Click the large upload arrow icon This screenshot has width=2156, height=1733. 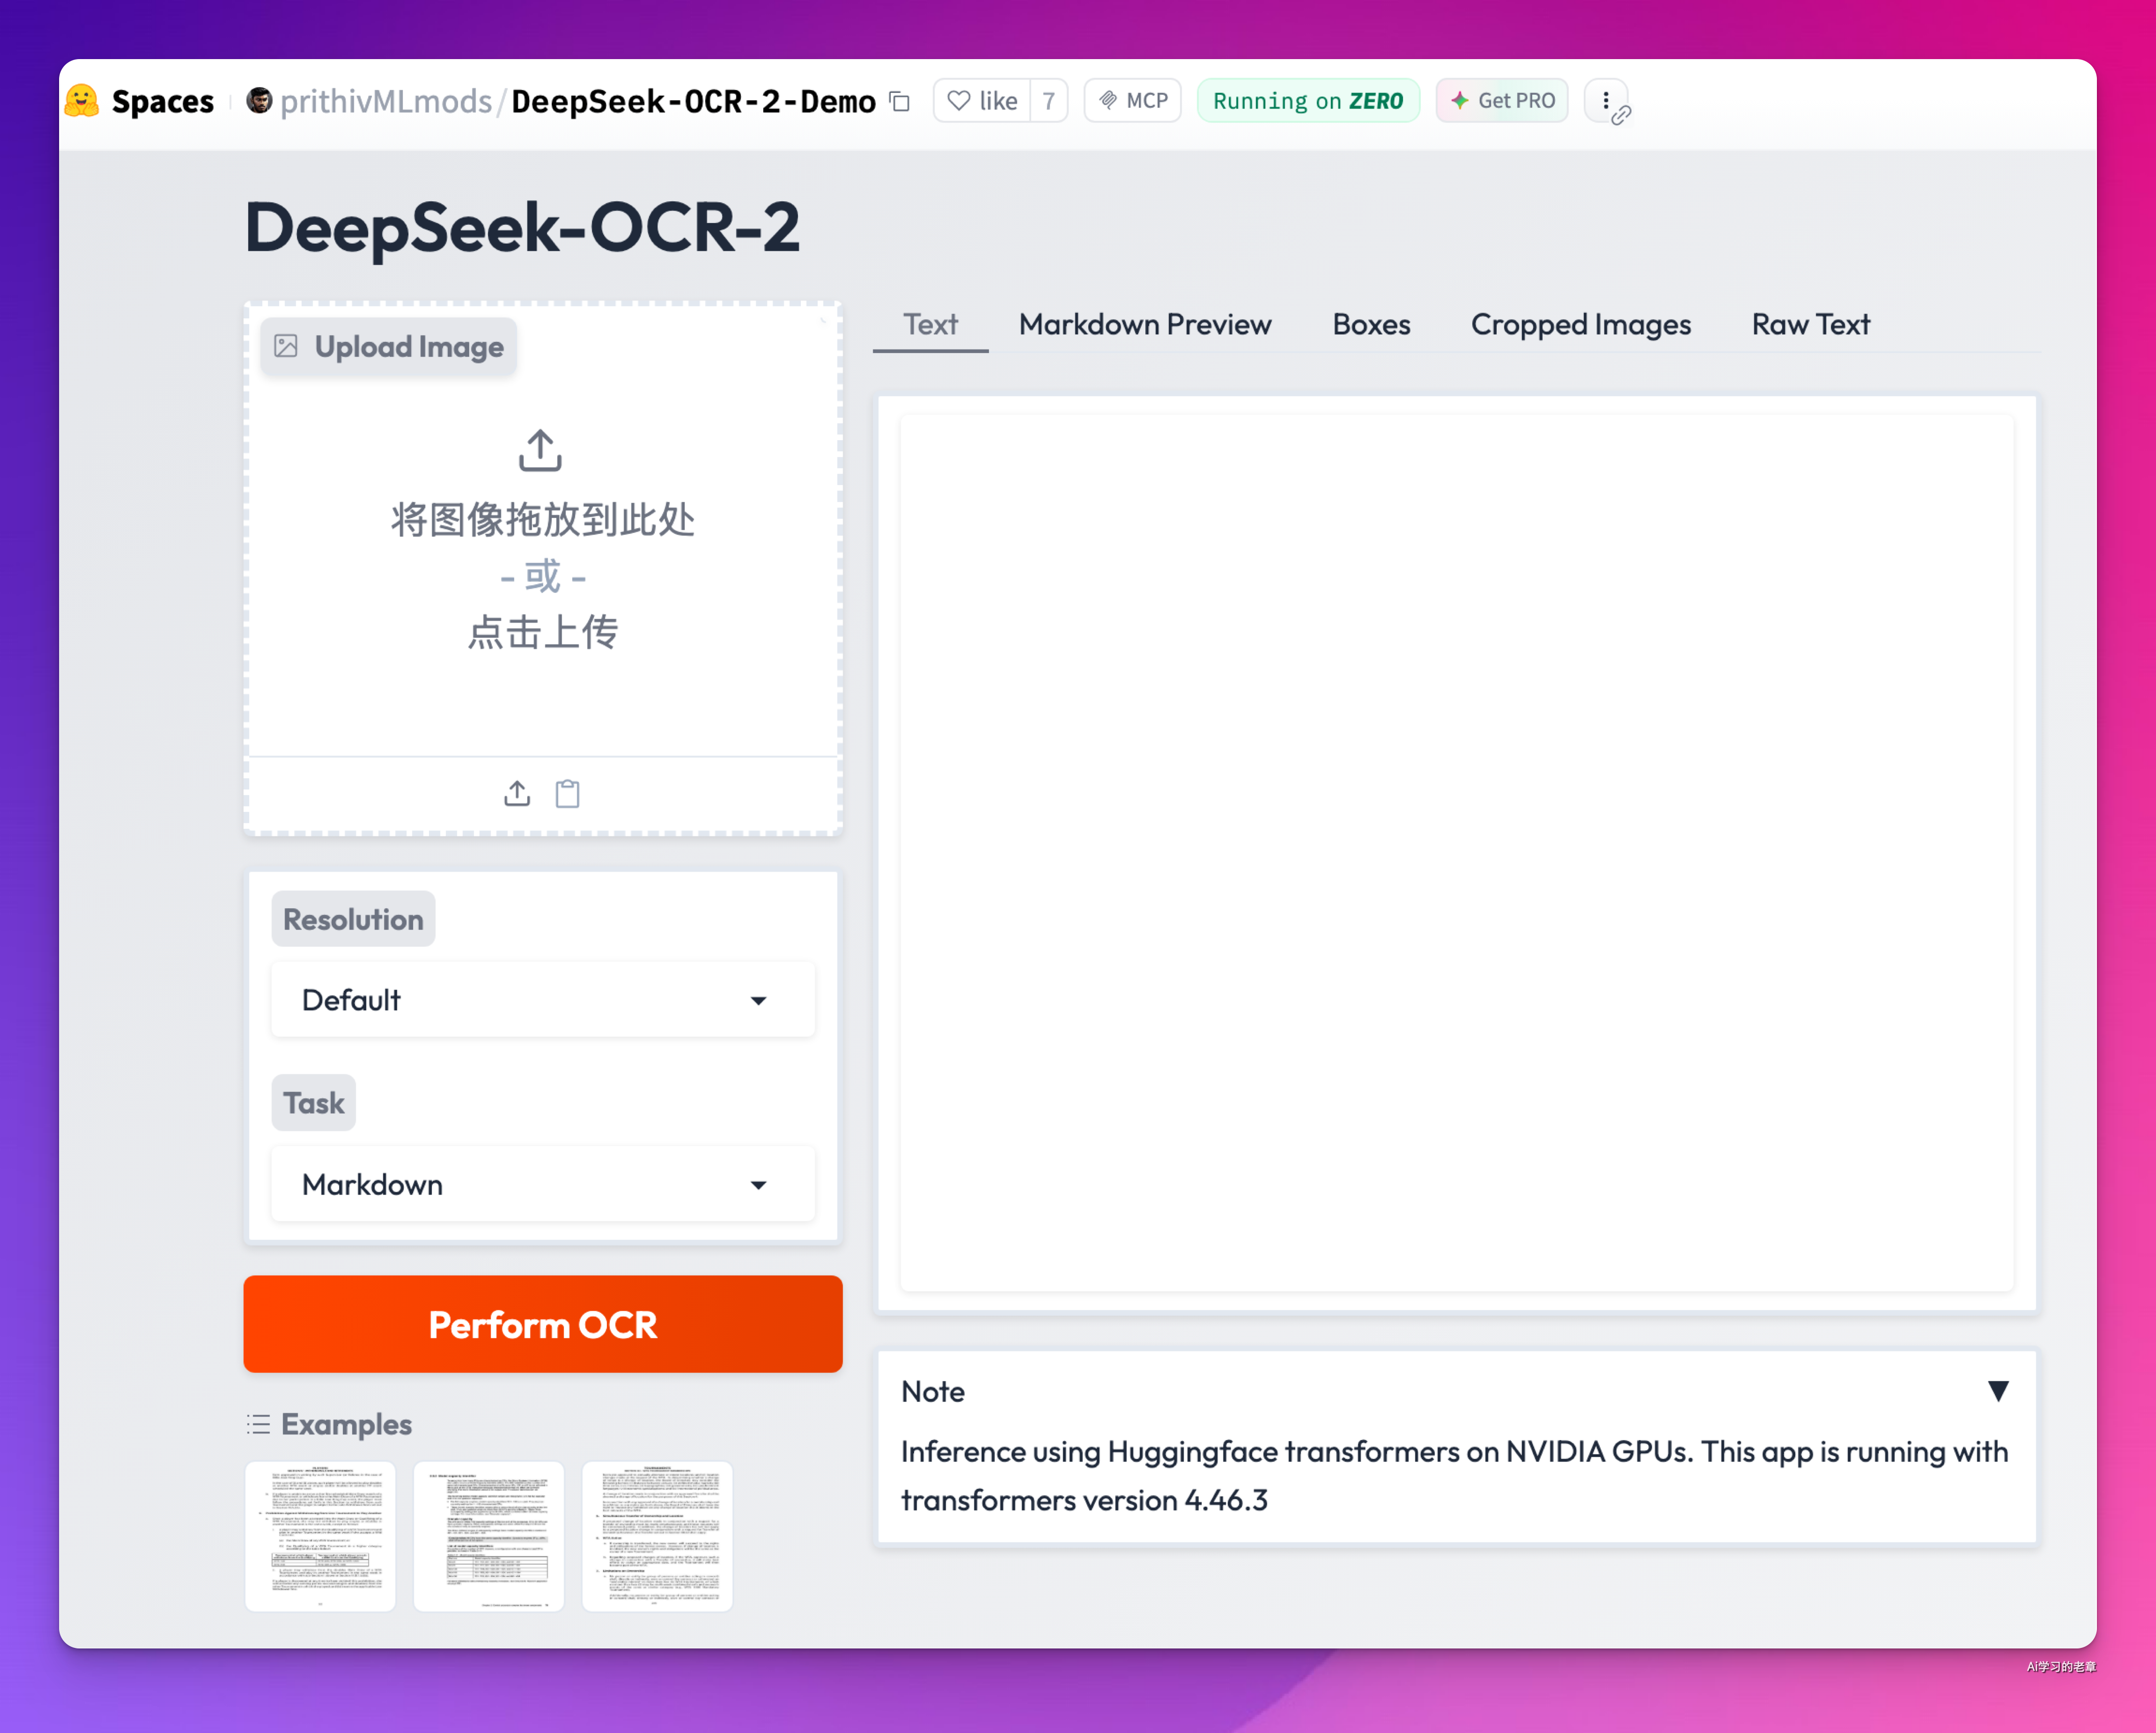coord(541,451)
